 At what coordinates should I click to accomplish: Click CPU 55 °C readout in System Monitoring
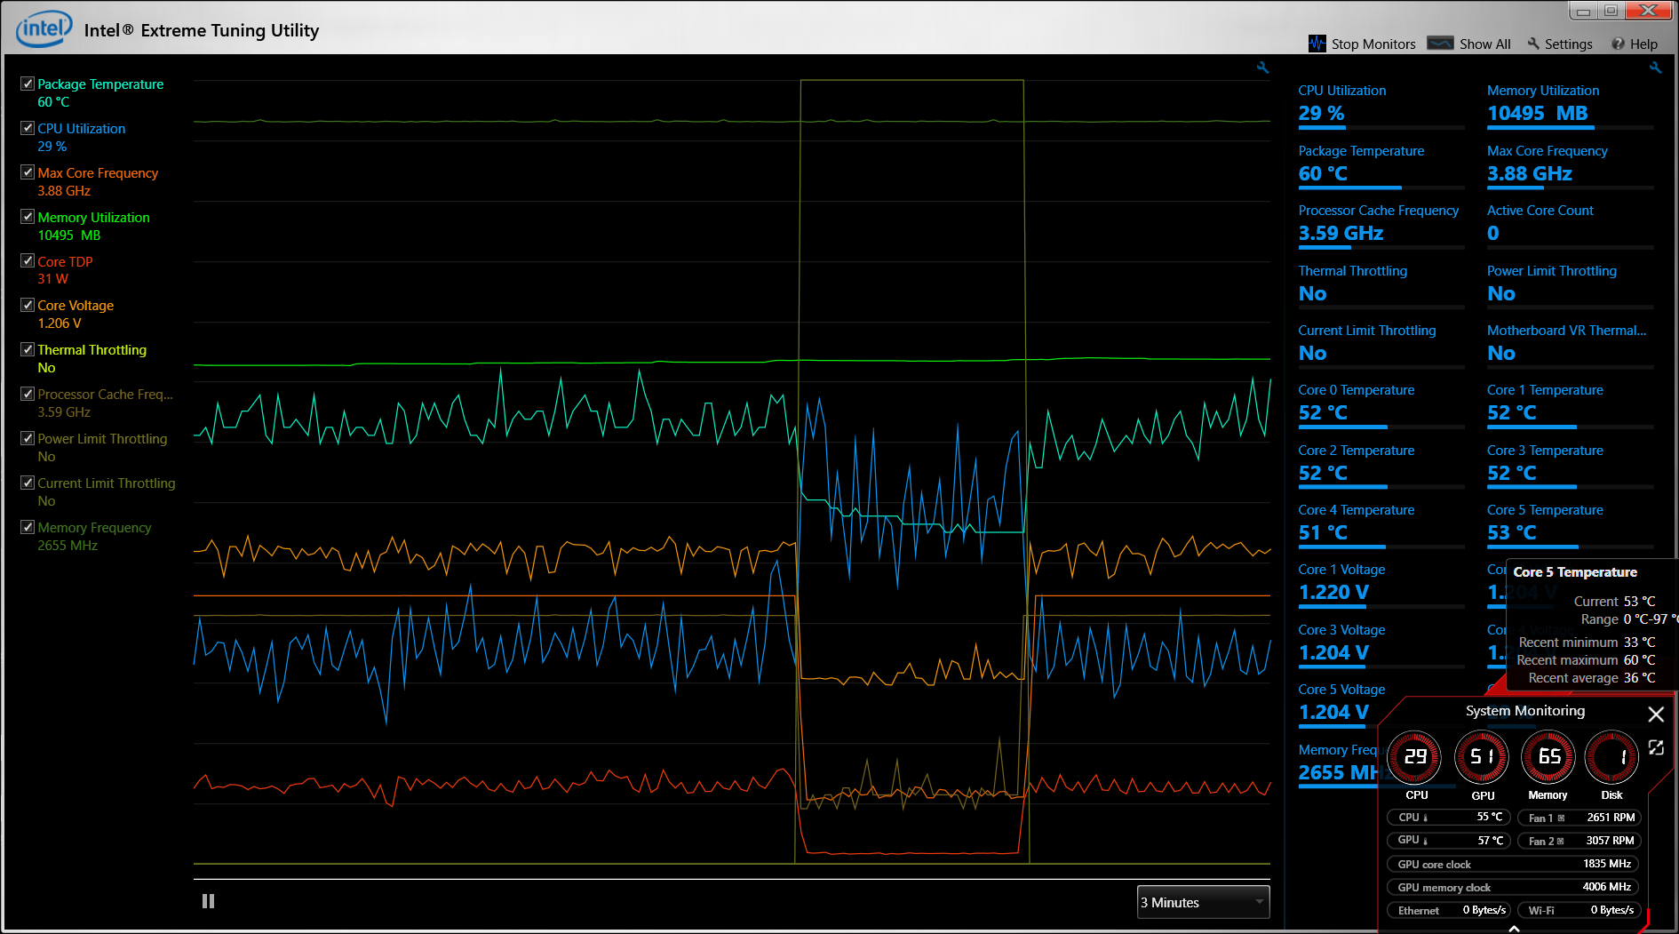click(1448, 818)
